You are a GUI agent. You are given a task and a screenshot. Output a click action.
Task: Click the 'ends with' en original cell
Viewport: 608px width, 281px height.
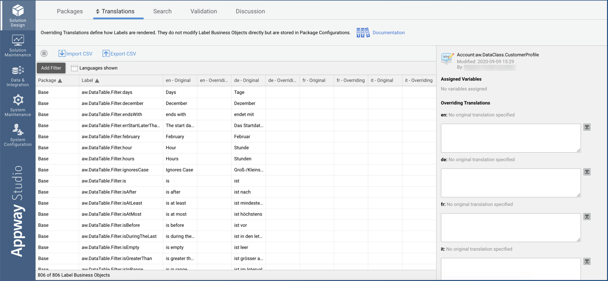tap(180, 114)
